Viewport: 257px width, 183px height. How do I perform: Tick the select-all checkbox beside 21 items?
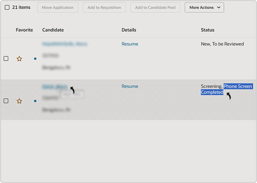tap(7, 7)
